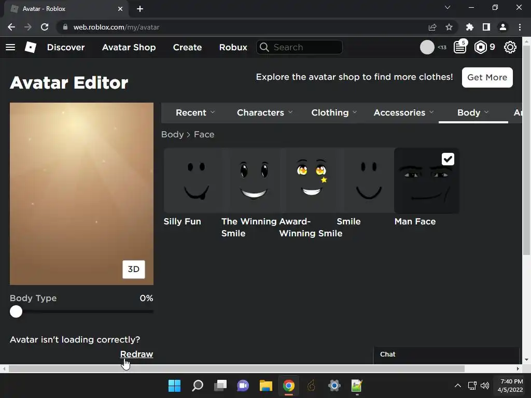Toggle the Chrome side panel icon
The width and height of the screenshot is (531, 398).
pos(486,27)
